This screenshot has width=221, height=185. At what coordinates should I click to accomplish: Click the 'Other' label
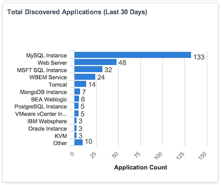point(60,143)
